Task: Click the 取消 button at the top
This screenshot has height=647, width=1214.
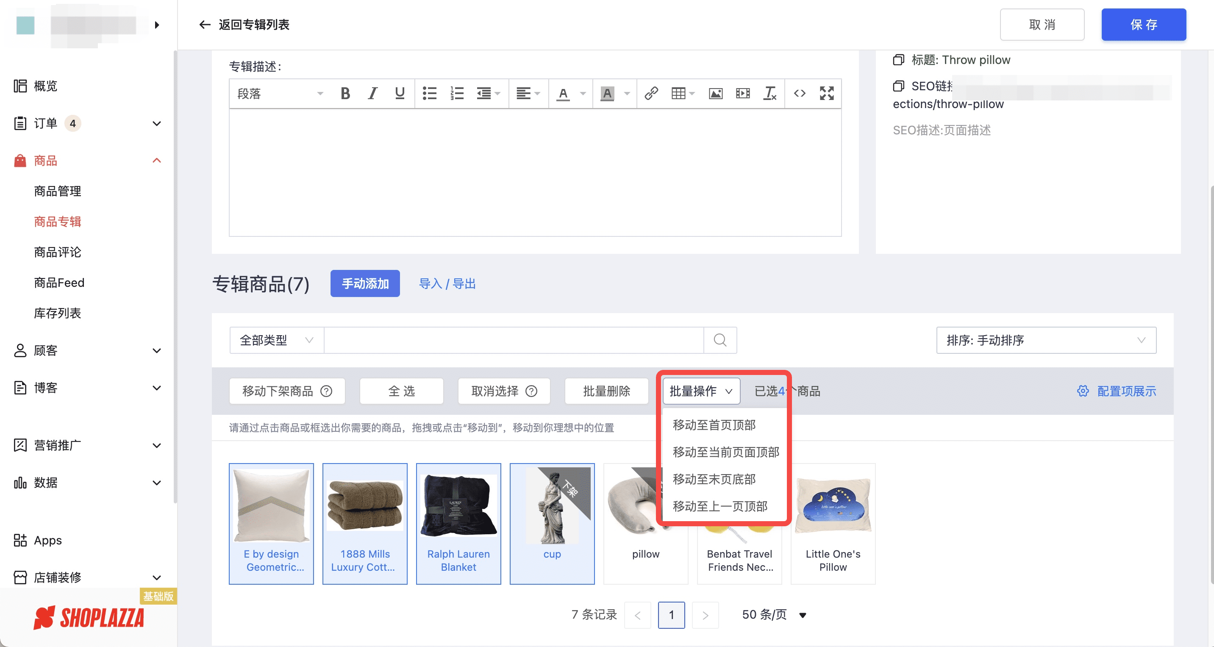Action: pos(1042,25)
